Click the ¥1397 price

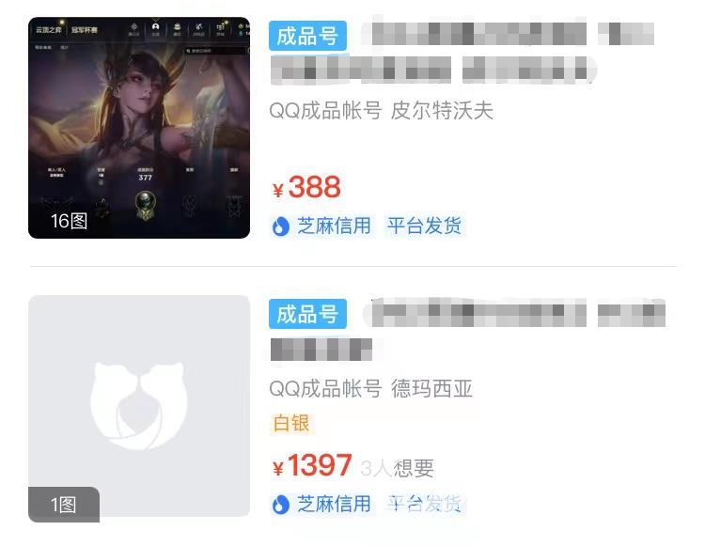tap(312, 465)
